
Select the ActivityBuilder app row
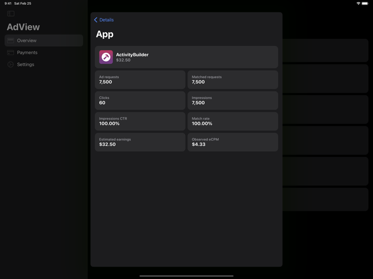click(x=186, y=57)
